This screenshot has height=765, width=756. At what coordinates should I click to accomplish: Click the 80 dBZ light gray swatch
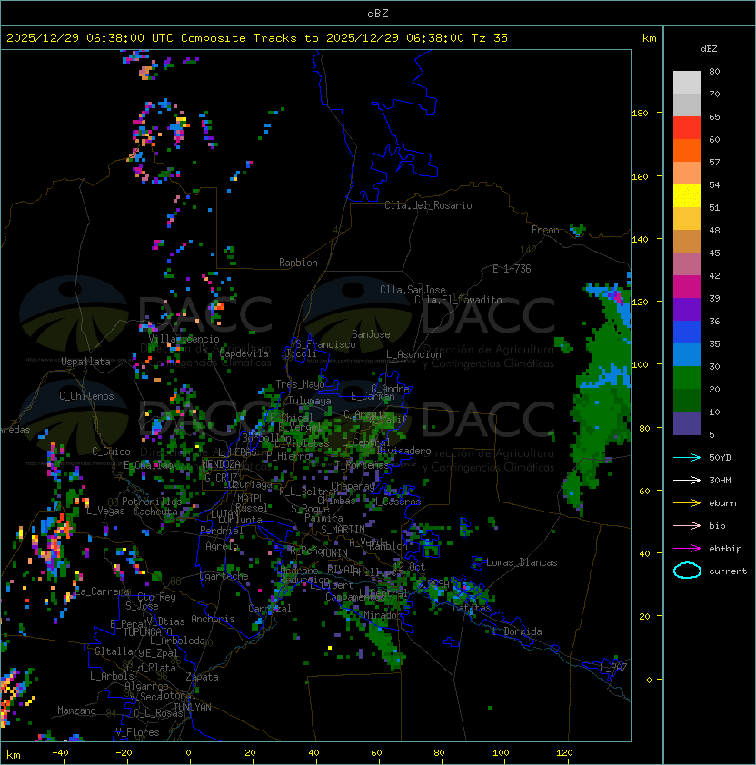pyautogui.click(x=687, y=82)
